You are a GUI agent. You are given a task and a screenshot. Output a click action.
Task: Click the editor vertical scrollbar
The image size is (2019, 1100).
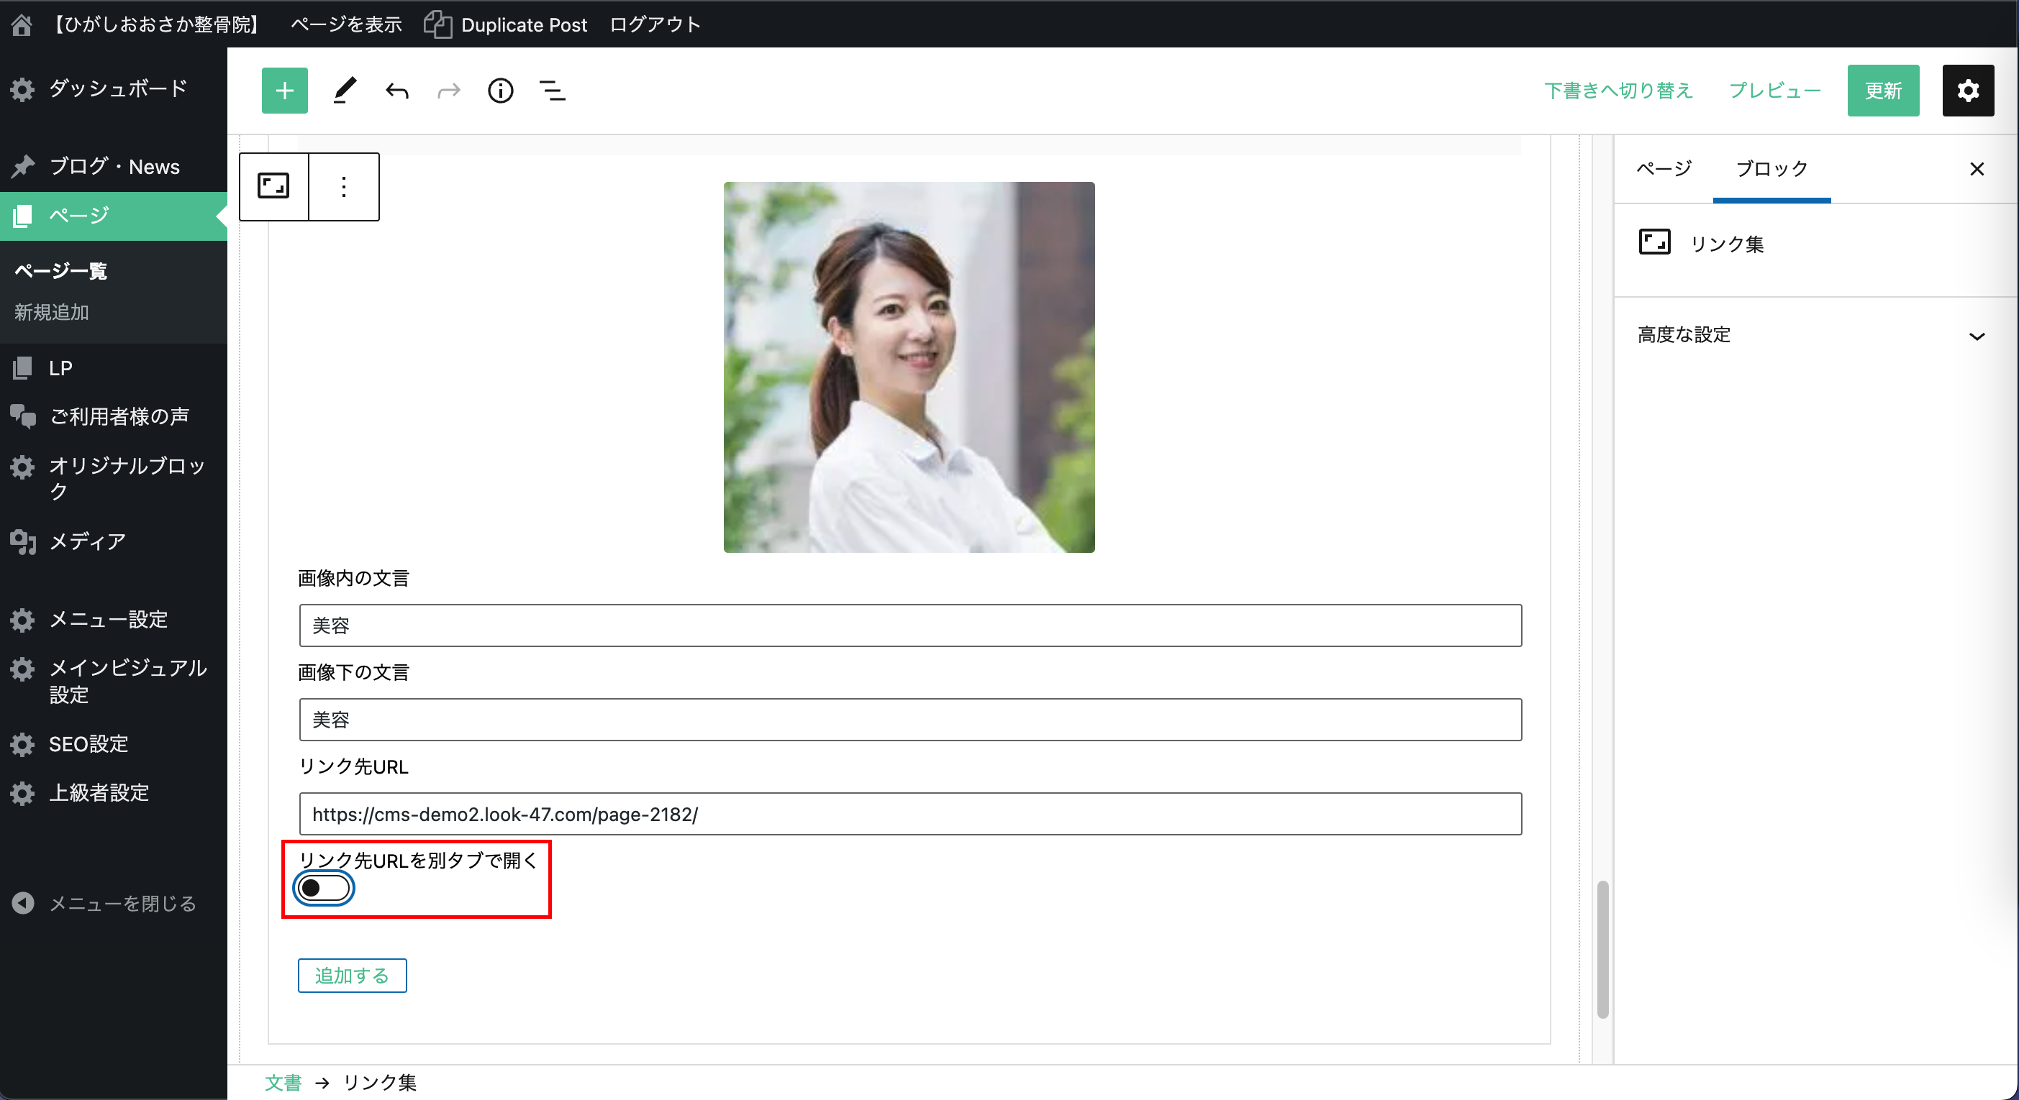(x=1603, y=949)
